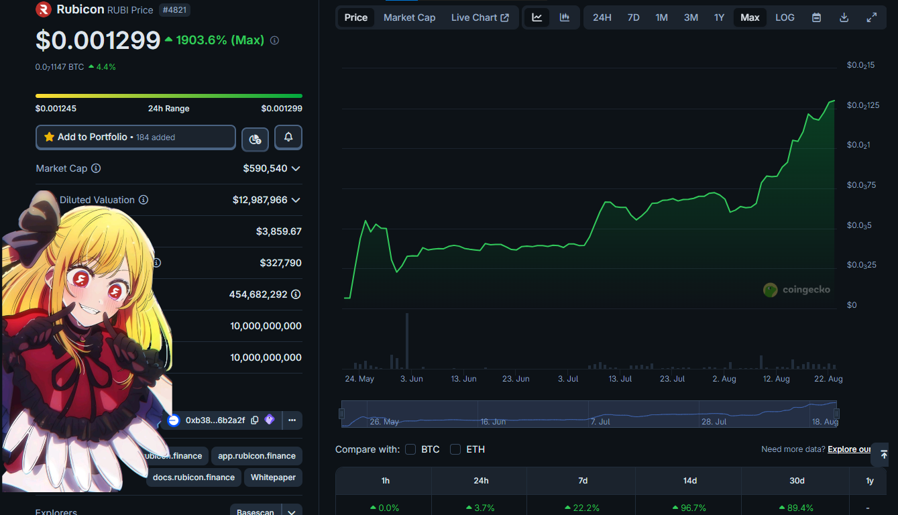Open the Whitepaper link

273,477
